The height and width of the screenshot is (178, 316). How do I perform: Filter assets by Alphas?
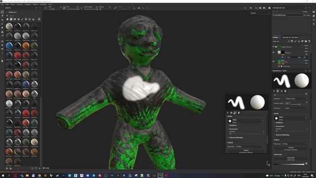26,19
